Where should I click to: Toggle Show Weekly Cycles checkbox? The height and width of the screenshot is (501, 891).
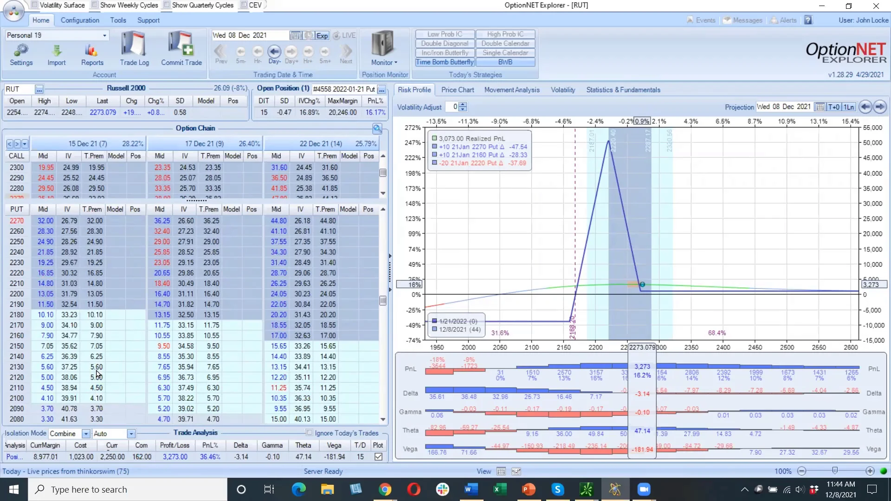pos(95,5)
